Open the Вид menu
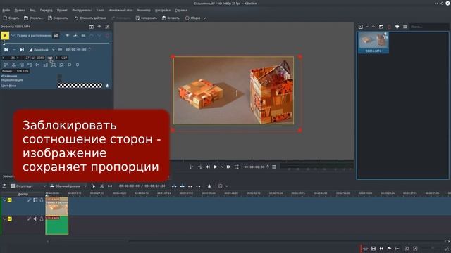 coord(32,10)
